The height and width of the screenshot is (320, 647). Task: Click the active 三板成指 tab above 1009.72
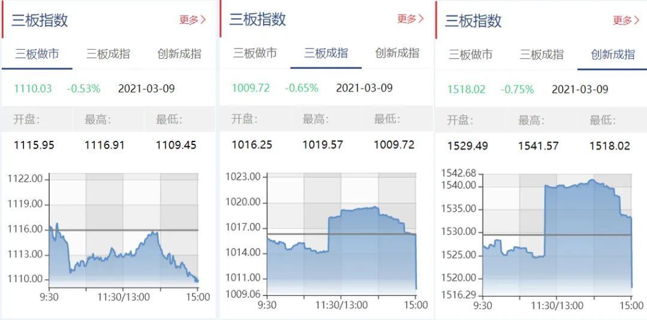pos(326,53)
